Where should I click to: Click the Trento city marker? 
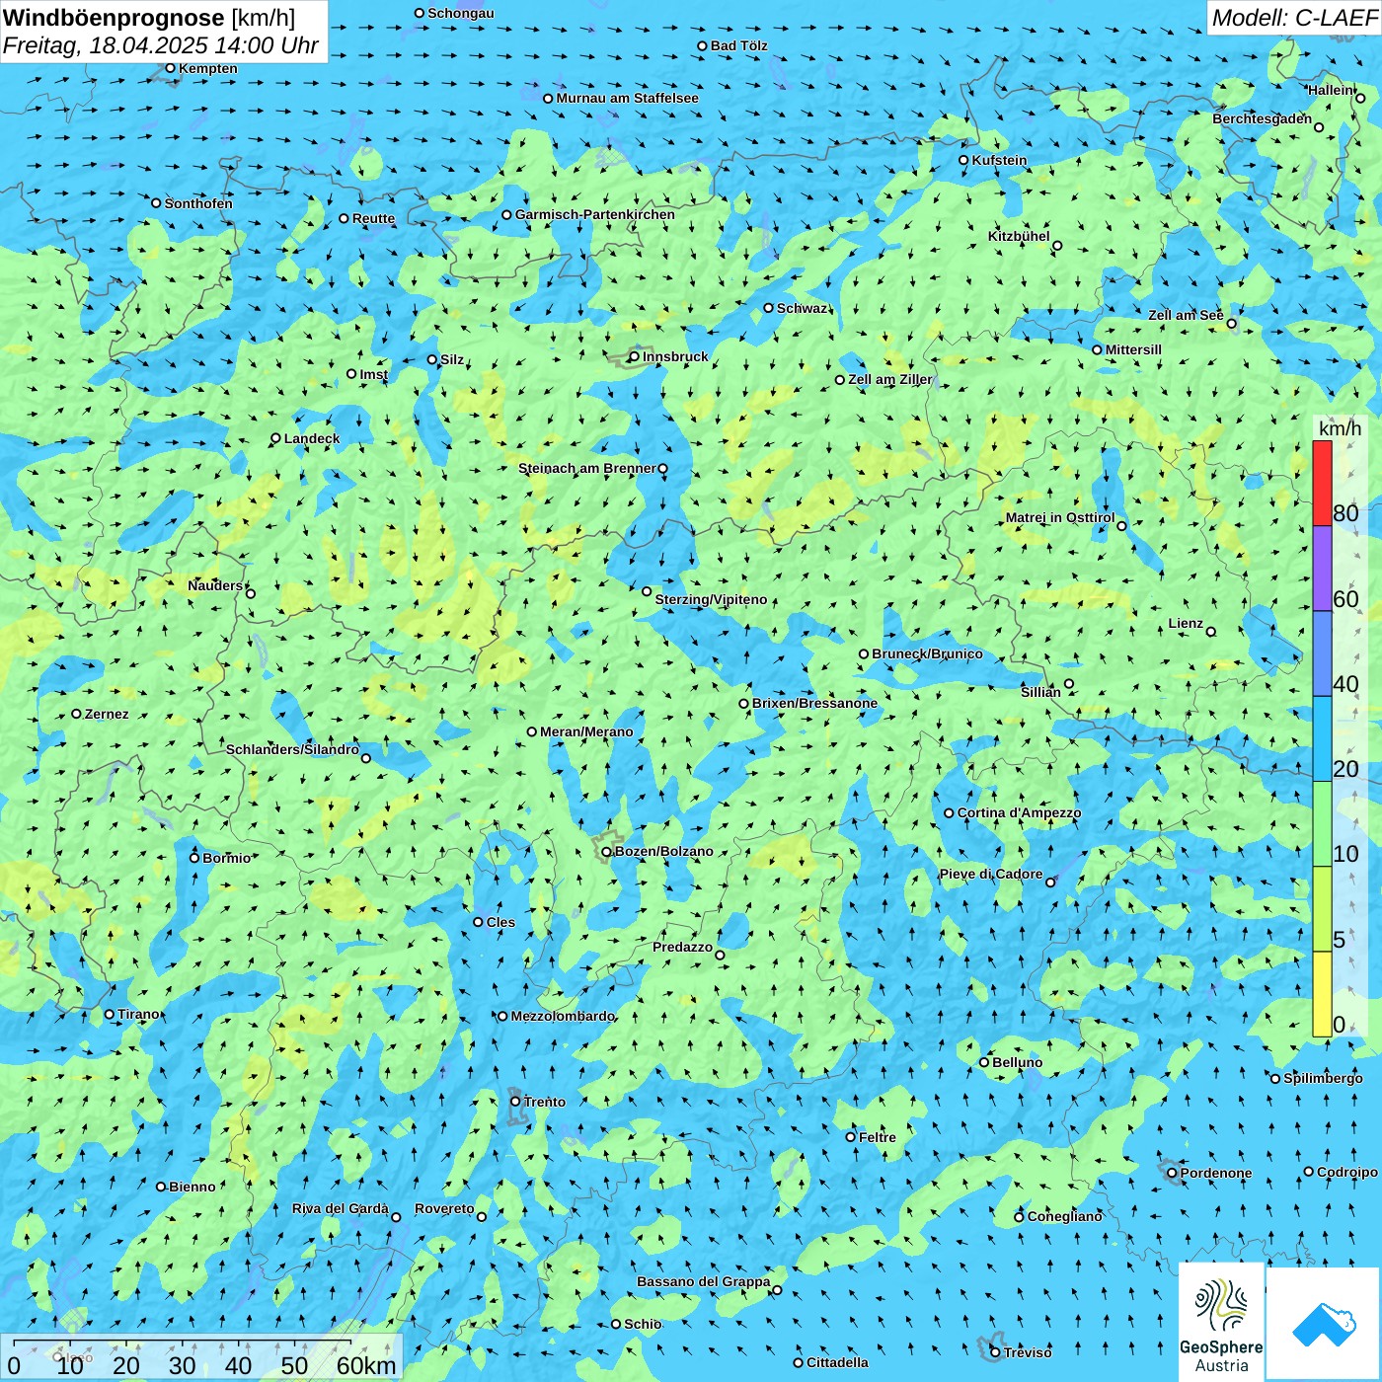(515, 1102)
